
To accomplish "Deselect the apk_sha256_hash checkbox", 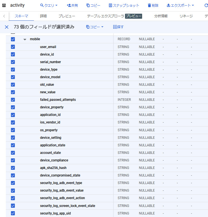I will (13, 168).
